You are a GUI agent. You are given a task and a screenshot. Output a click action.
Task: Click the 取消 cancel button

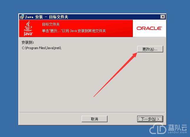tap(95, 119)
